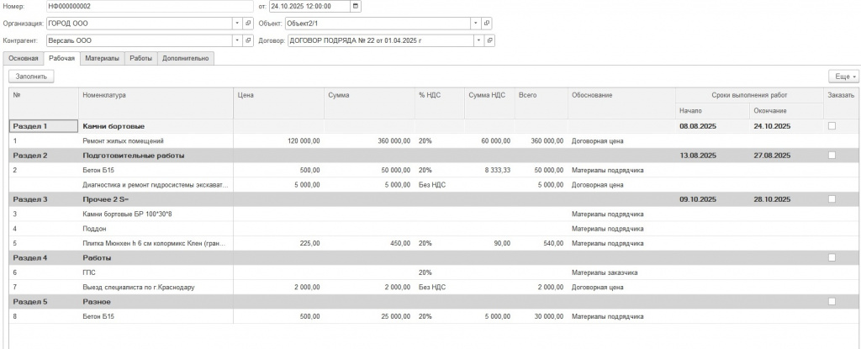The image size is (861, 349).
Task: Select the Работы section name in Раздел 4
Action: [x=98, y=257]
